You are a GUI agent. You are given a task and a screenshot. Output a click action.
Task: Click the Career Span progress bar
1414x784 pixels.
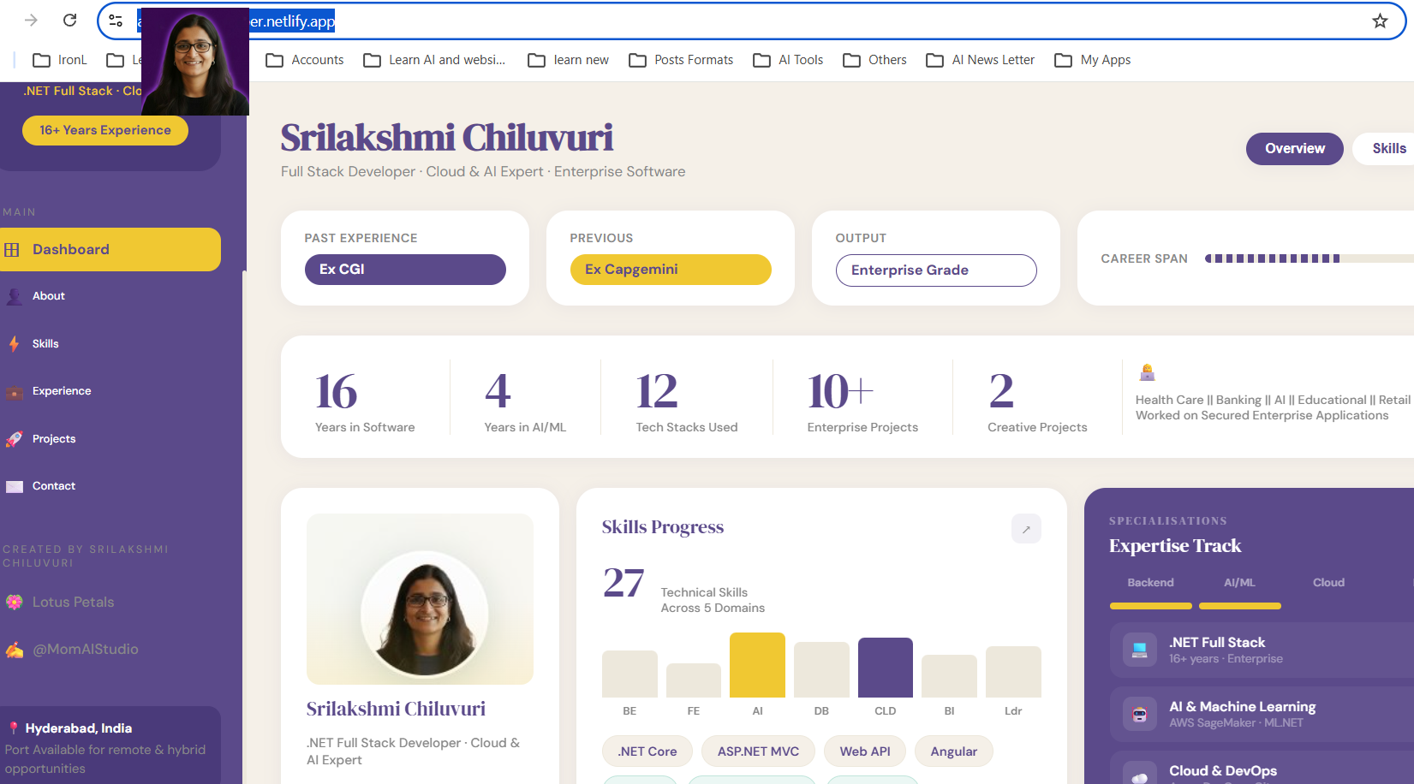[1309, 258]
